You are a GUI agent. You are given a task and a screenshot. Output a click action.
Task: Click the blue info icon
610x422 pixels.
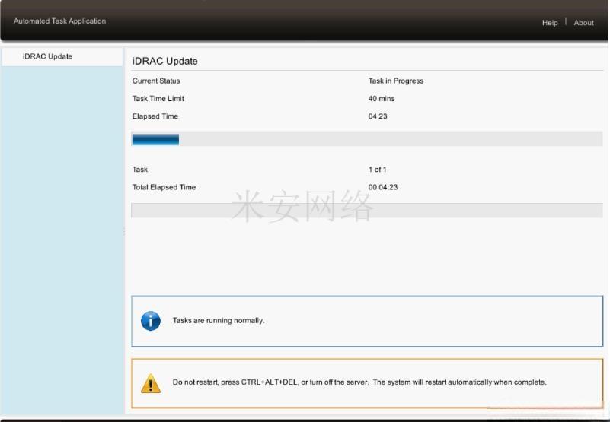(151, 321)
